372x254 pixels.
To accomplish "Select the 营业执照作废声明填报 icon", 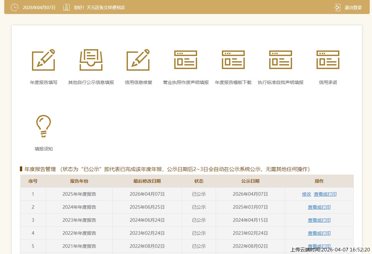I will tap(186, 60).
